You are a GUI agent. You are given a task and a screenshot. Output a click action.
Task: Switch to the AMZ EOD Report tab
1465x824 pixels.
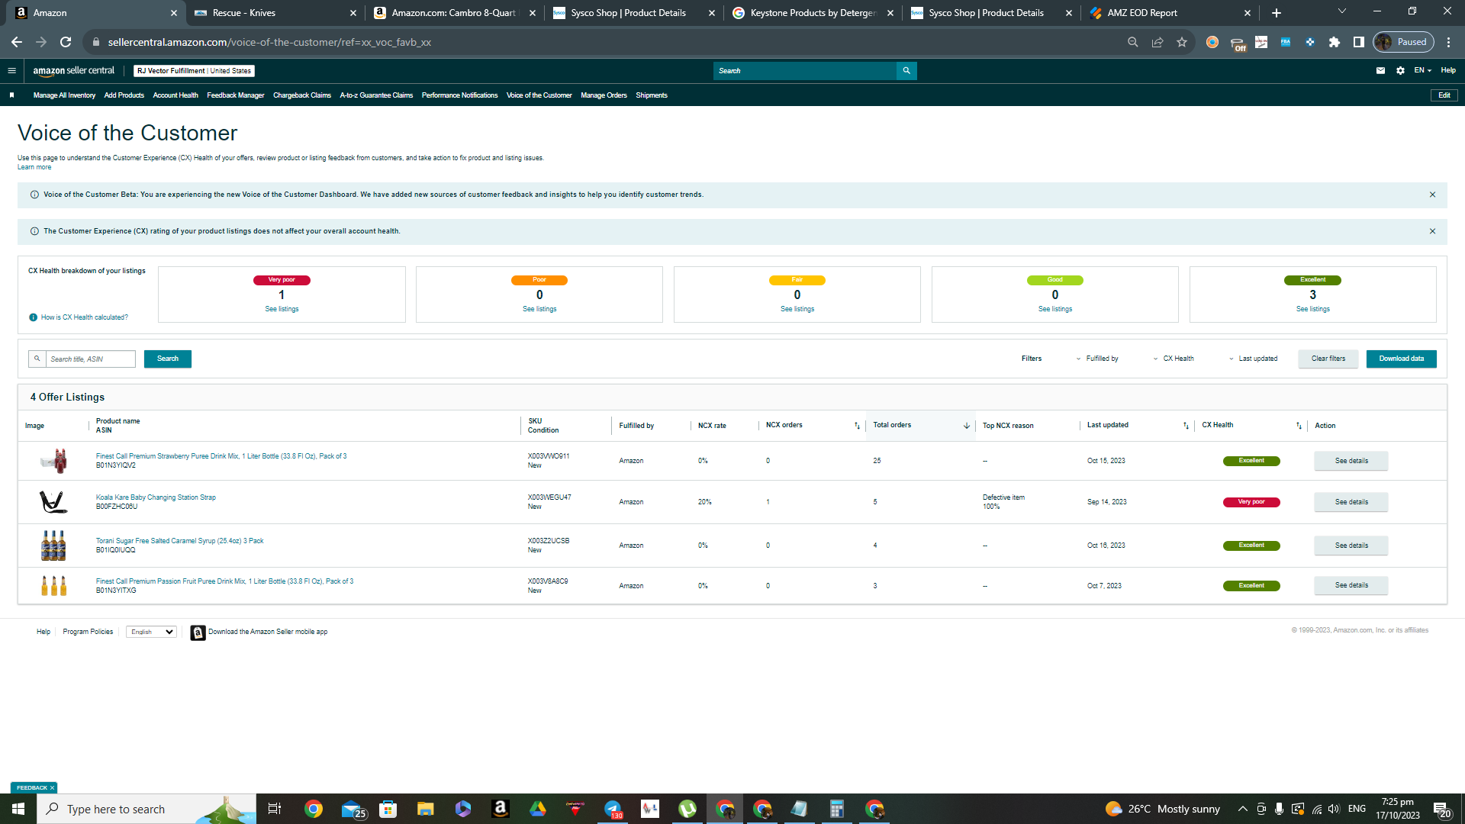coord(1168,13)
